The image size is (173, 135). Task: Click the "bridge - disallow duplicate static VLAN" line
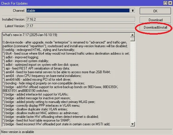[35, 109]
